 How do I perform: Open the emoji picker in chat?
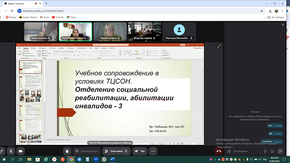pyautogui.click(x=272, y=151)
